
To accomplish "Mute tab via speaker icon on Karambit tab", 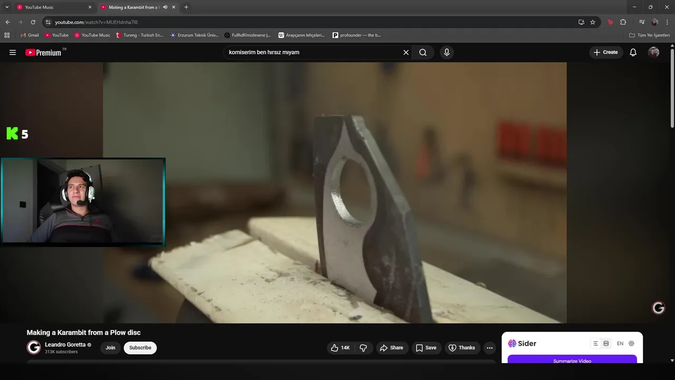I will pos(165,7).
